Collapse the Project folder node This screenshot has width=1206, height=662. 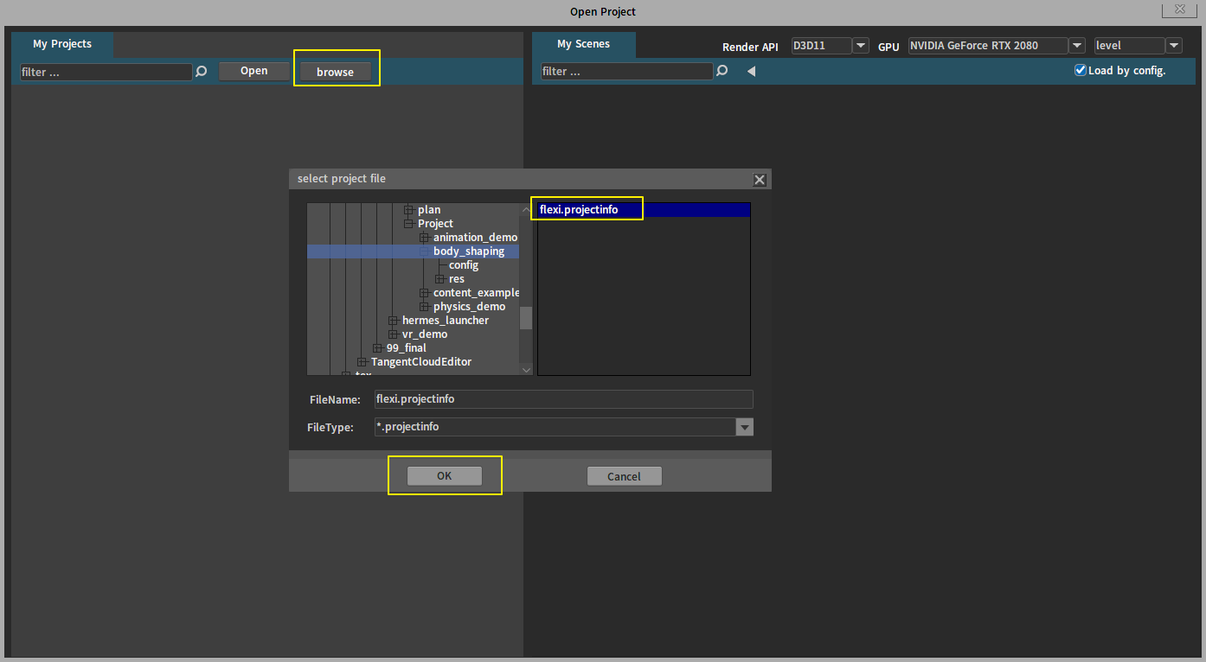(x=409, y=224)
